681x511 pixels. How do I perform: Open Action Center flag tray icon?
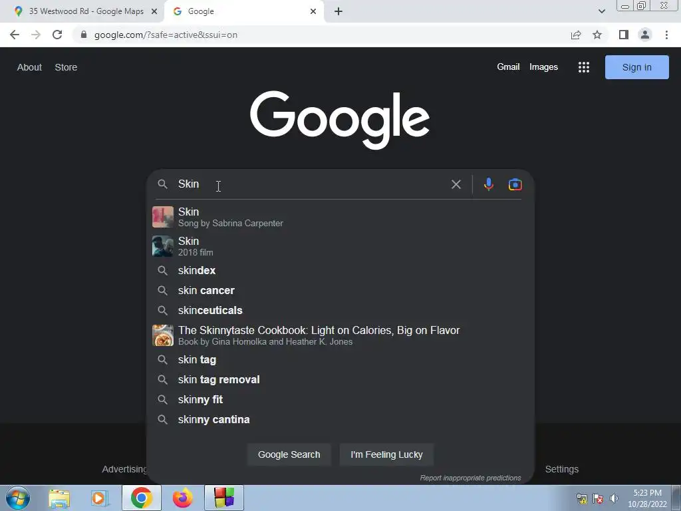598,498
